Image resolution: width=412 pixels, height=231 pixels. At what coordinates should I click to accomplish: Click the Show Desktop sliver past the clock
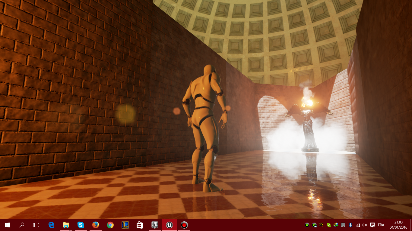[x=411, y=225]
